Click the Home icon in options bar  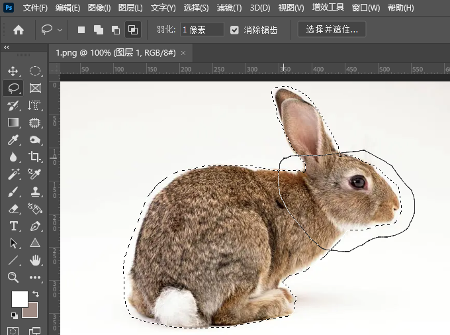click(x=19, y=30)
